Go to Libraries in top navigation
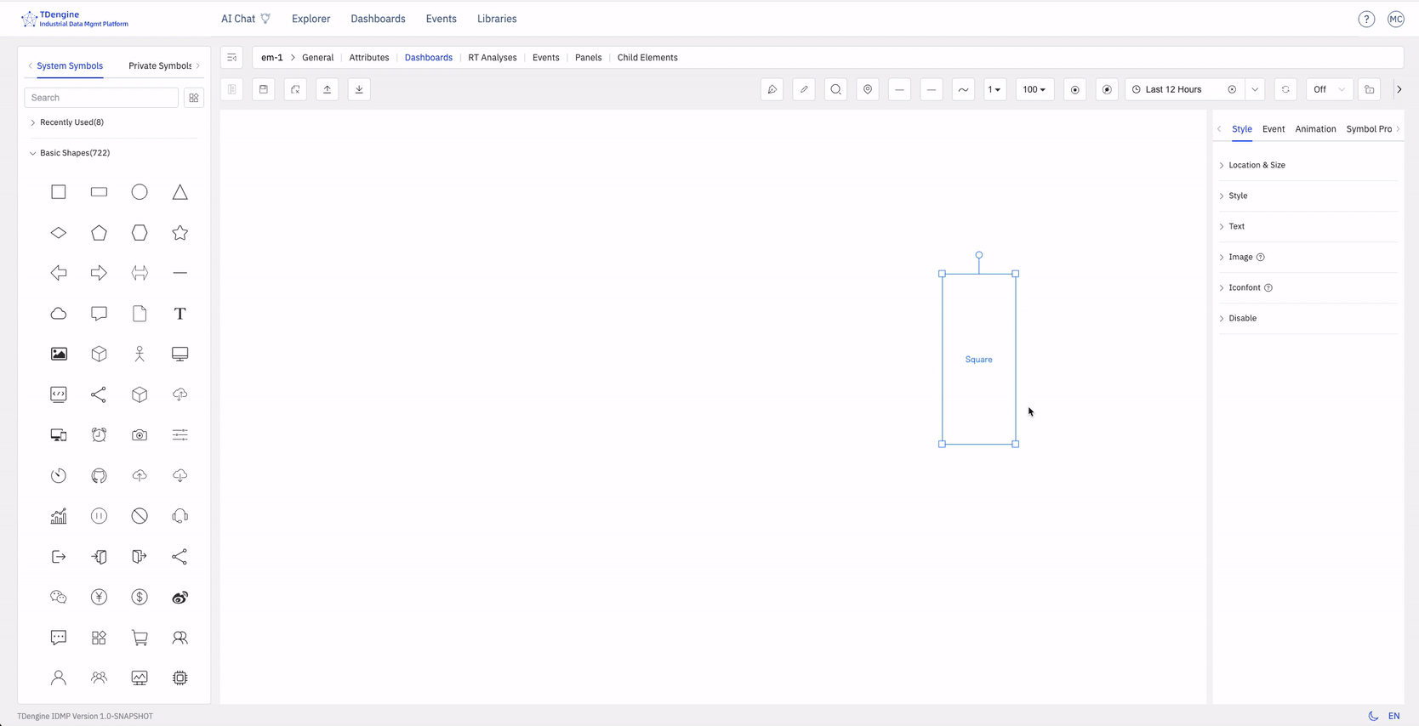Viewport: 1419px width, 726px height. [x=497, y=19]
